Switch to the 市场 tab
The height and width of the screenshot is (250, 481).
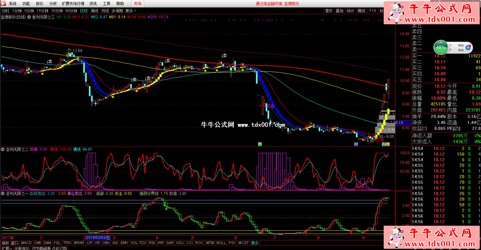click(x=138, y=4)
